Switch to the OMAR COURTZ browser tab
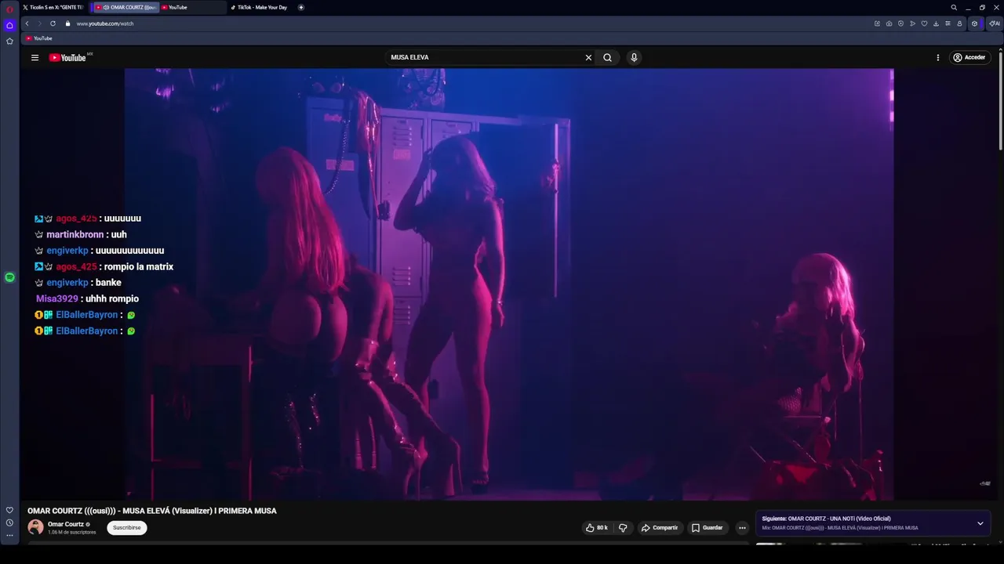The height and width of the screenshot is (564, 1004). (x=125, y=7)
